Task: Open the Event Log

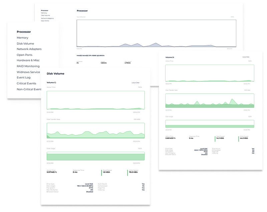Action: 25,77
